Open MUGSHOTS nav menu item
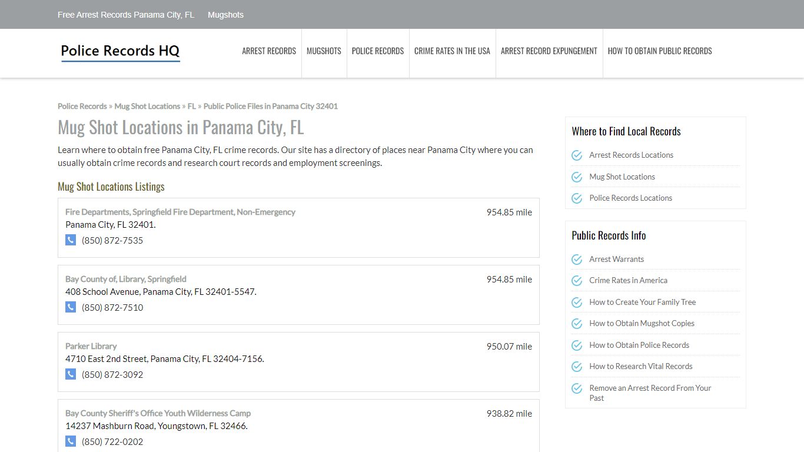Image resolution: width=804 pixels, height=452 pixels. (x=324, y=51)
